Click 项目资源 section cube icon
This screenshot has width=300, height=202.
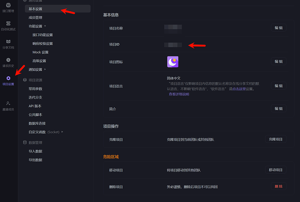click(x=25, y=80)
